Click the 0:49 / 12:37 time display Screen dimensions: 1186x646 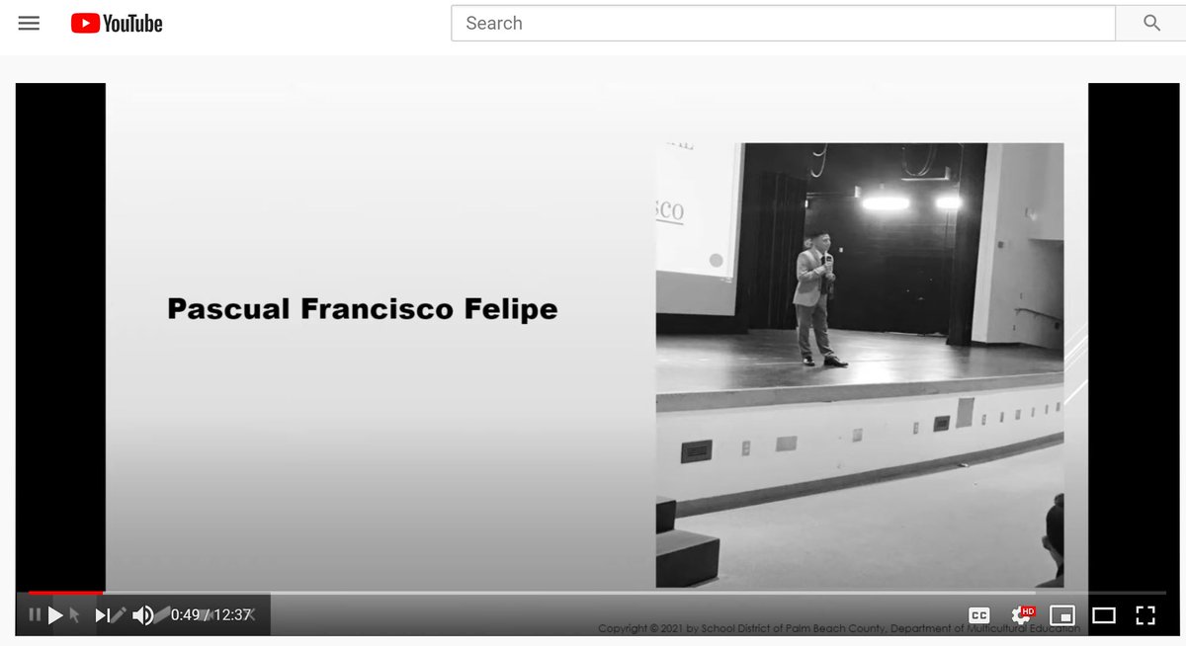(x=211, y=615)
